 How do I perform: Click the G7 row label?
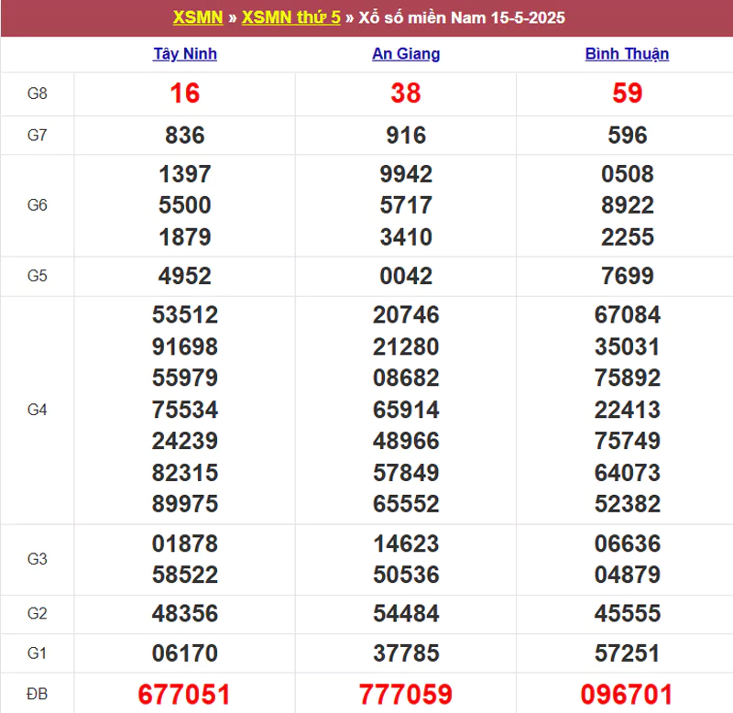tap(38, 135)
